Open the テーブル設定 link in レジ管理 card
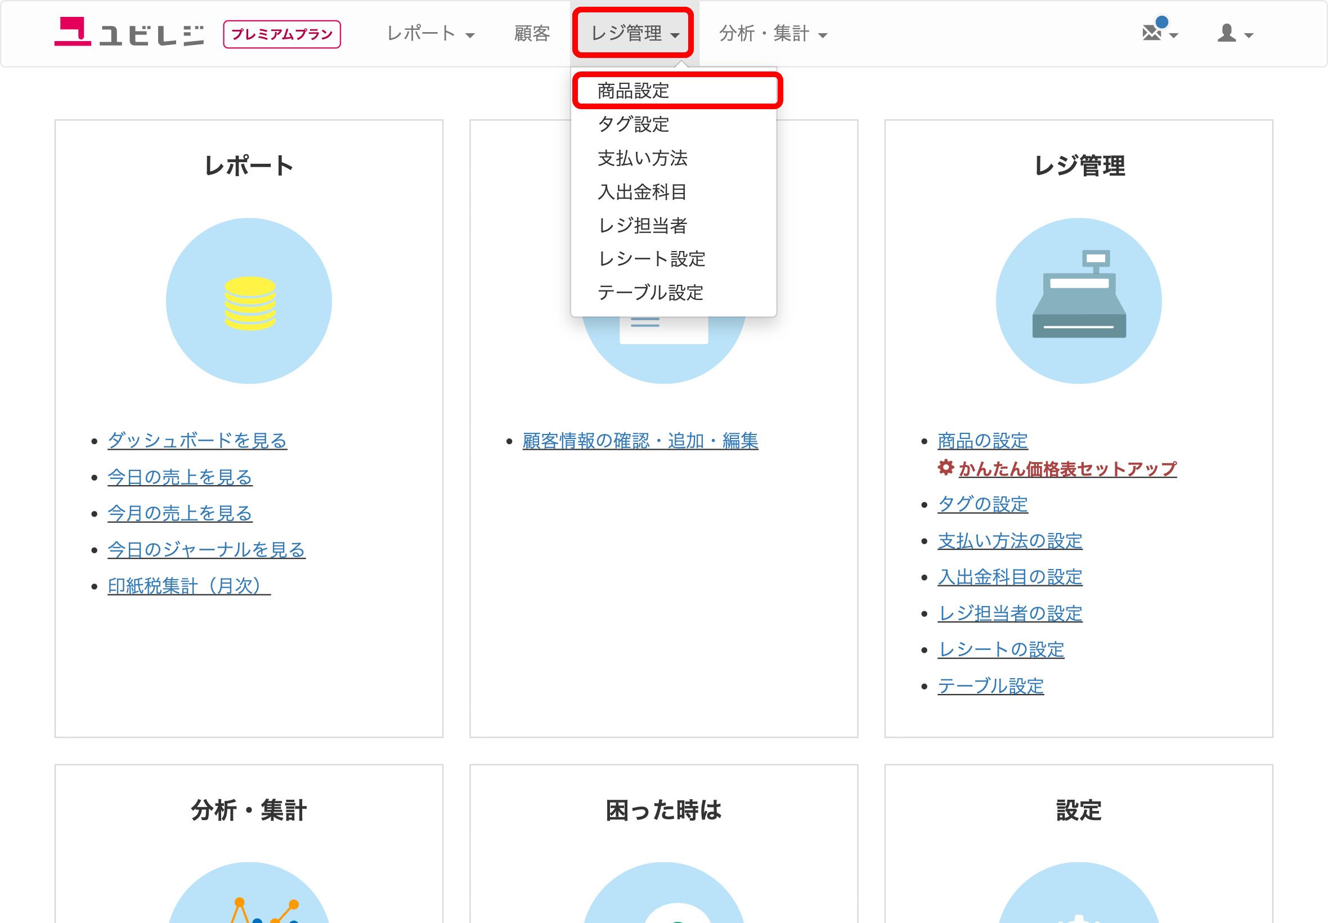This screenshot has width=1328, height=923. click(x=990, y=686)
